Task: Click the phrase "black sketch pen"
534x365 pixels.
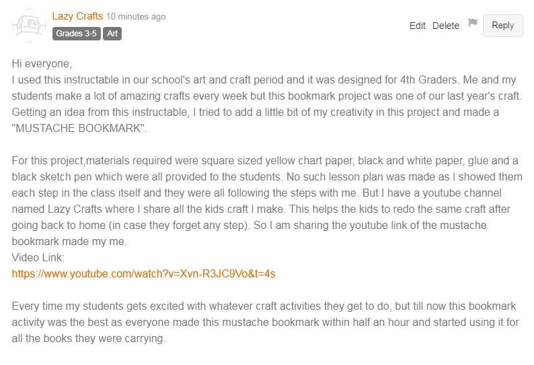Action: [55, 177]
